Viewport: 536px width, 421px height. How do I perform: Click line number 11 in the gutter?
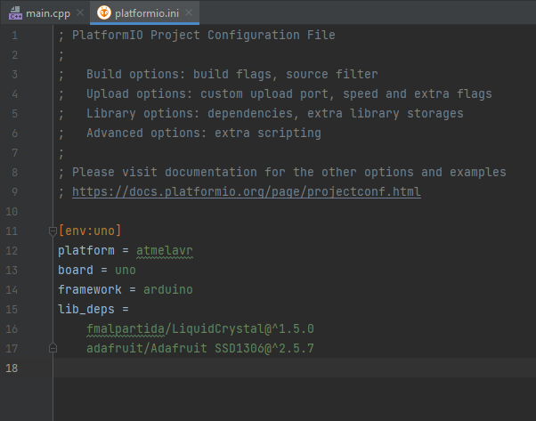[12, 231]
